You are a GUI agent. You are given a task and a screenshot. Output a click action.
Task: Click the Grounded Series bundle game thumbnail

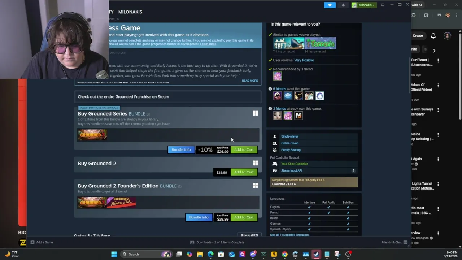point(92,135)
